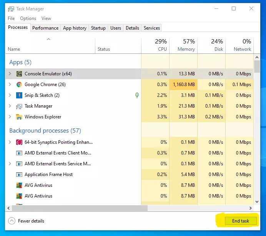Click the Apps (5) group heading
The width and height of the screenshot is (266, 236).
pyautogui.click(x=20, y=62)
